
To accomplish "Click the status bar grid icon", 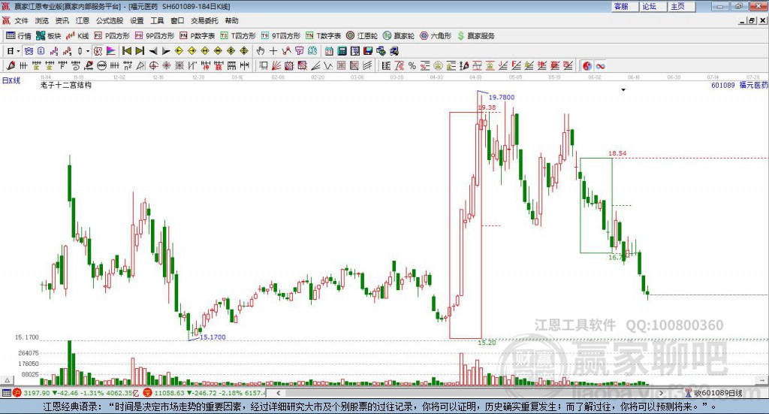I will [x=6, y=393].
